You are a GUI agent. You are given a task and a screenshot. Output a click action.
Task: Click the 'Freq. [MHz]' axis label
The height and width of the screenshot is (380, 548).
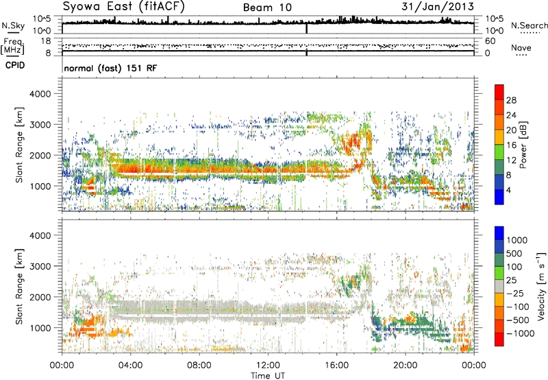coord(12,46)
